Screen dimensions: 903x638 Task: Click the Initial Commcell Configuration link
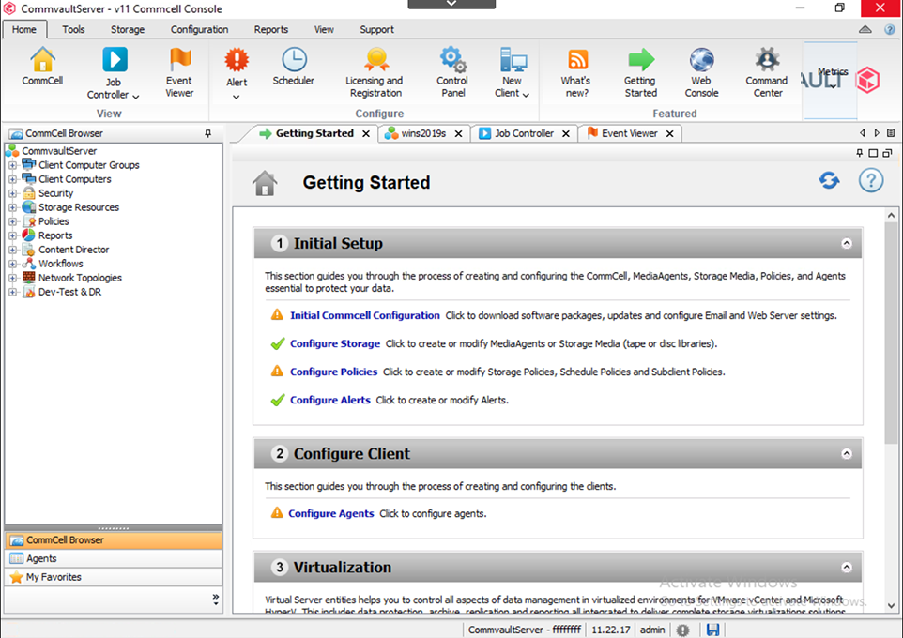pos(364,315)
